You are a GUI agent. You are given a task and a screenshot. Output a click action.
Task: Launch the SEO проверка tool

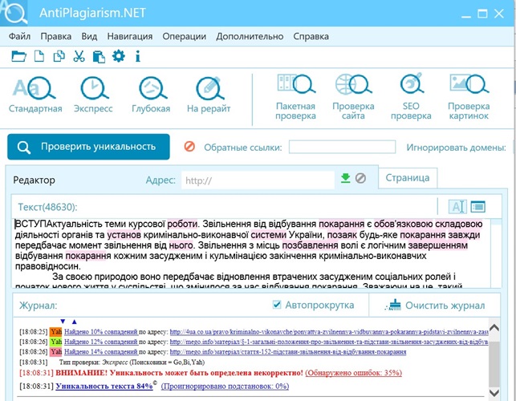tap(411, 97)
